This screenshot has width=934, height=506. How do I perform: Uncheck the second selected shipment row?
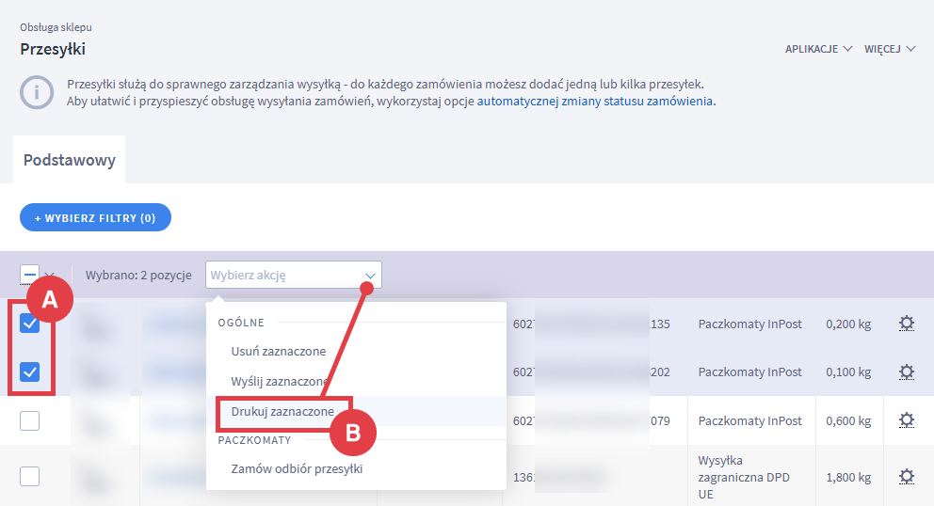point(30,372)
